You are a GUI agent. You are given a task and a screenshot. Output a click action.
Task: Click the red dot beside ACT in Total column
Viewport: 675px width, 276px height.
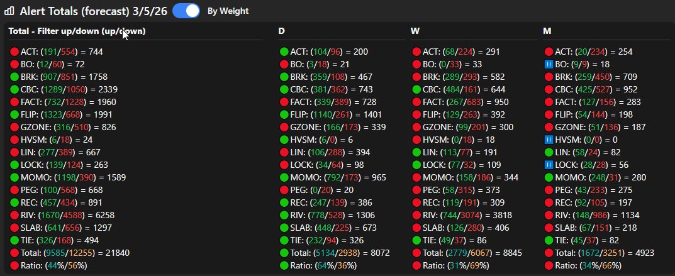14,52
